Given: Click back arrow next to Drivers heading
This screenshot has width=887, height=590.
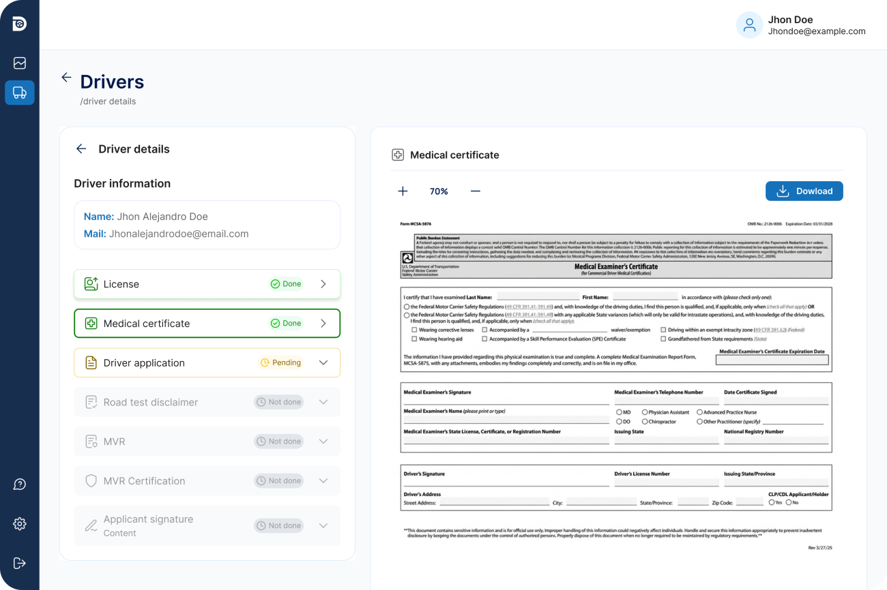Looking at the screenshot, I should (66, 78).
